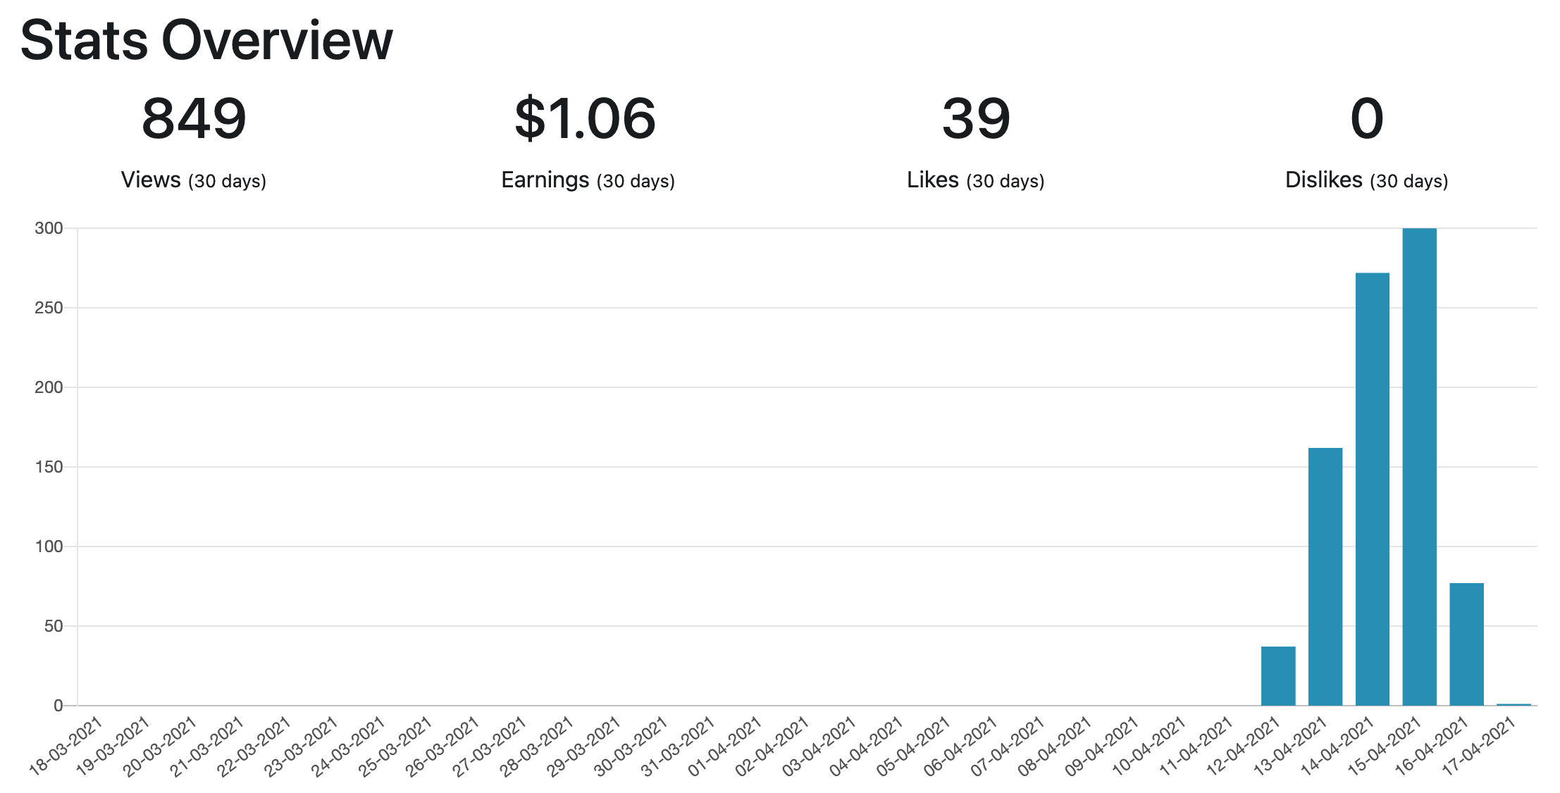Click the 150 y-axis label

pyautogui.click(x=49, y=467)
